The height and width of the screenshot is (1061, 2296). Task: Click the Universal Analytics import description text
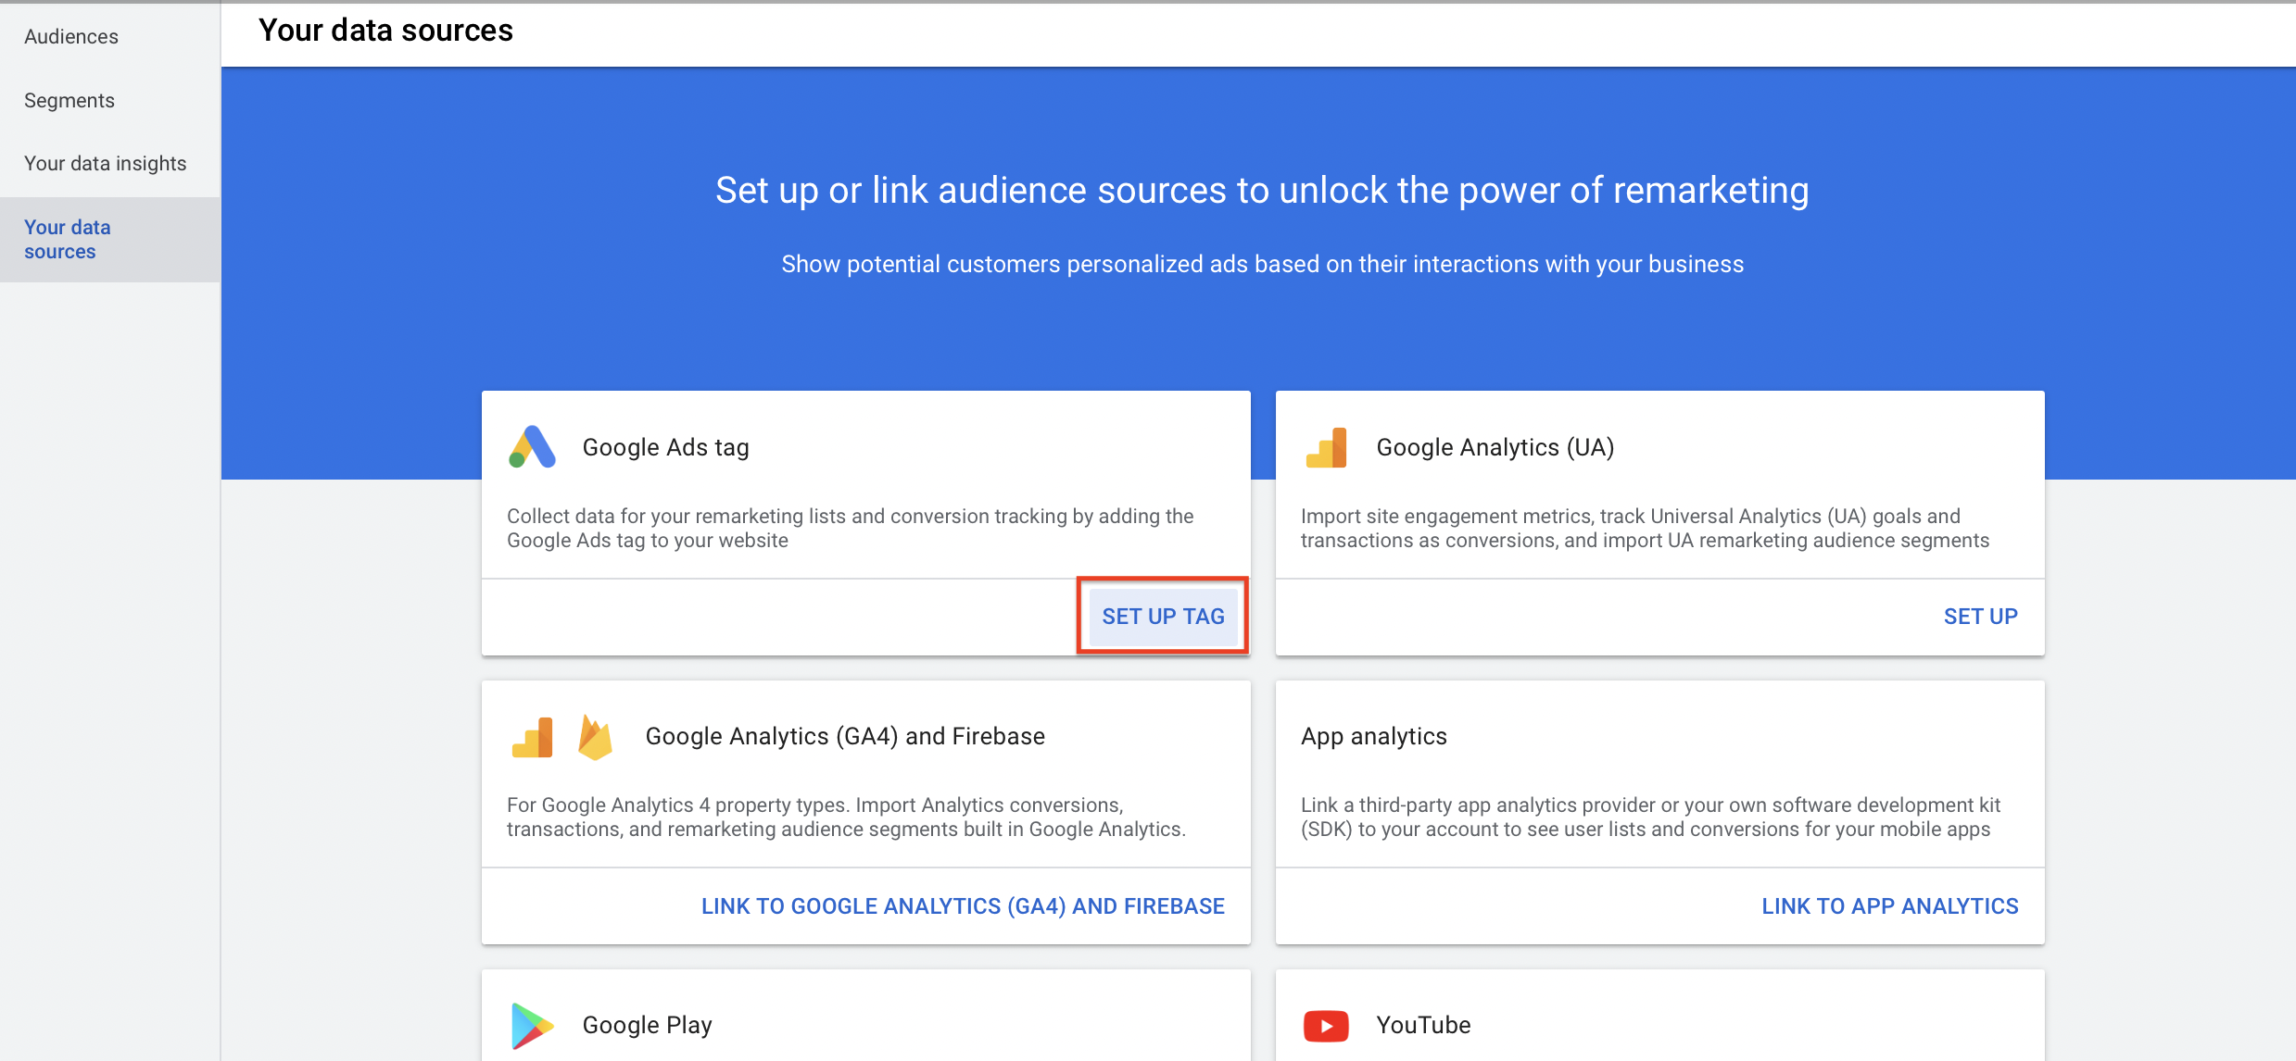(x=1645, y=529)
